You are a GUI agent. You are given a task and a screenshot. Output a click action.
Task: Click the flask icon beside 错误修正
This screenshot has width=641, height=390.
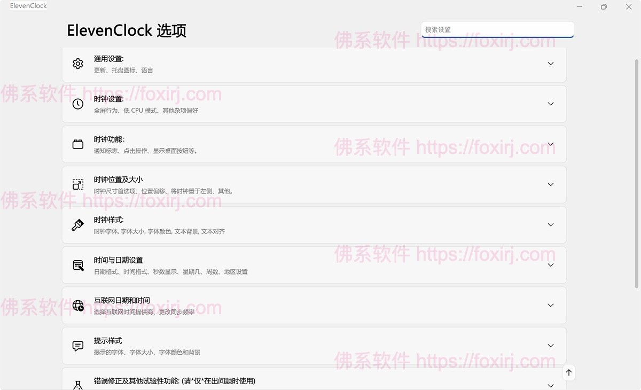point(78,385)
